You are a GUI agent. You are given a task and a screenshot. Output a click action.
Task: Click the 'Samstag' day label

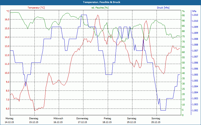tap(132, 118)
